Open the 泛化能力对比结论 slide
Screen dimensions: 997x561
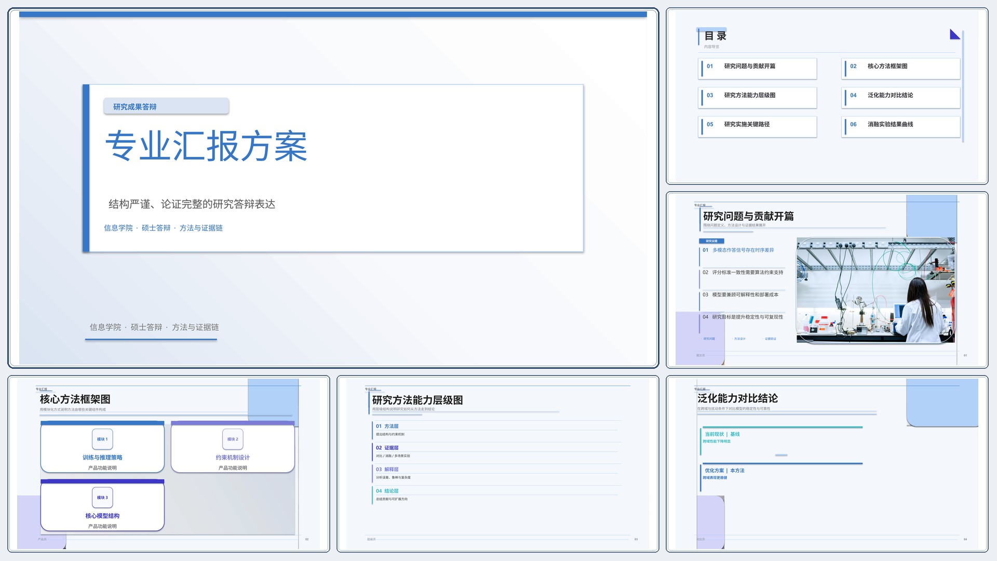click(x=827, y=464)
